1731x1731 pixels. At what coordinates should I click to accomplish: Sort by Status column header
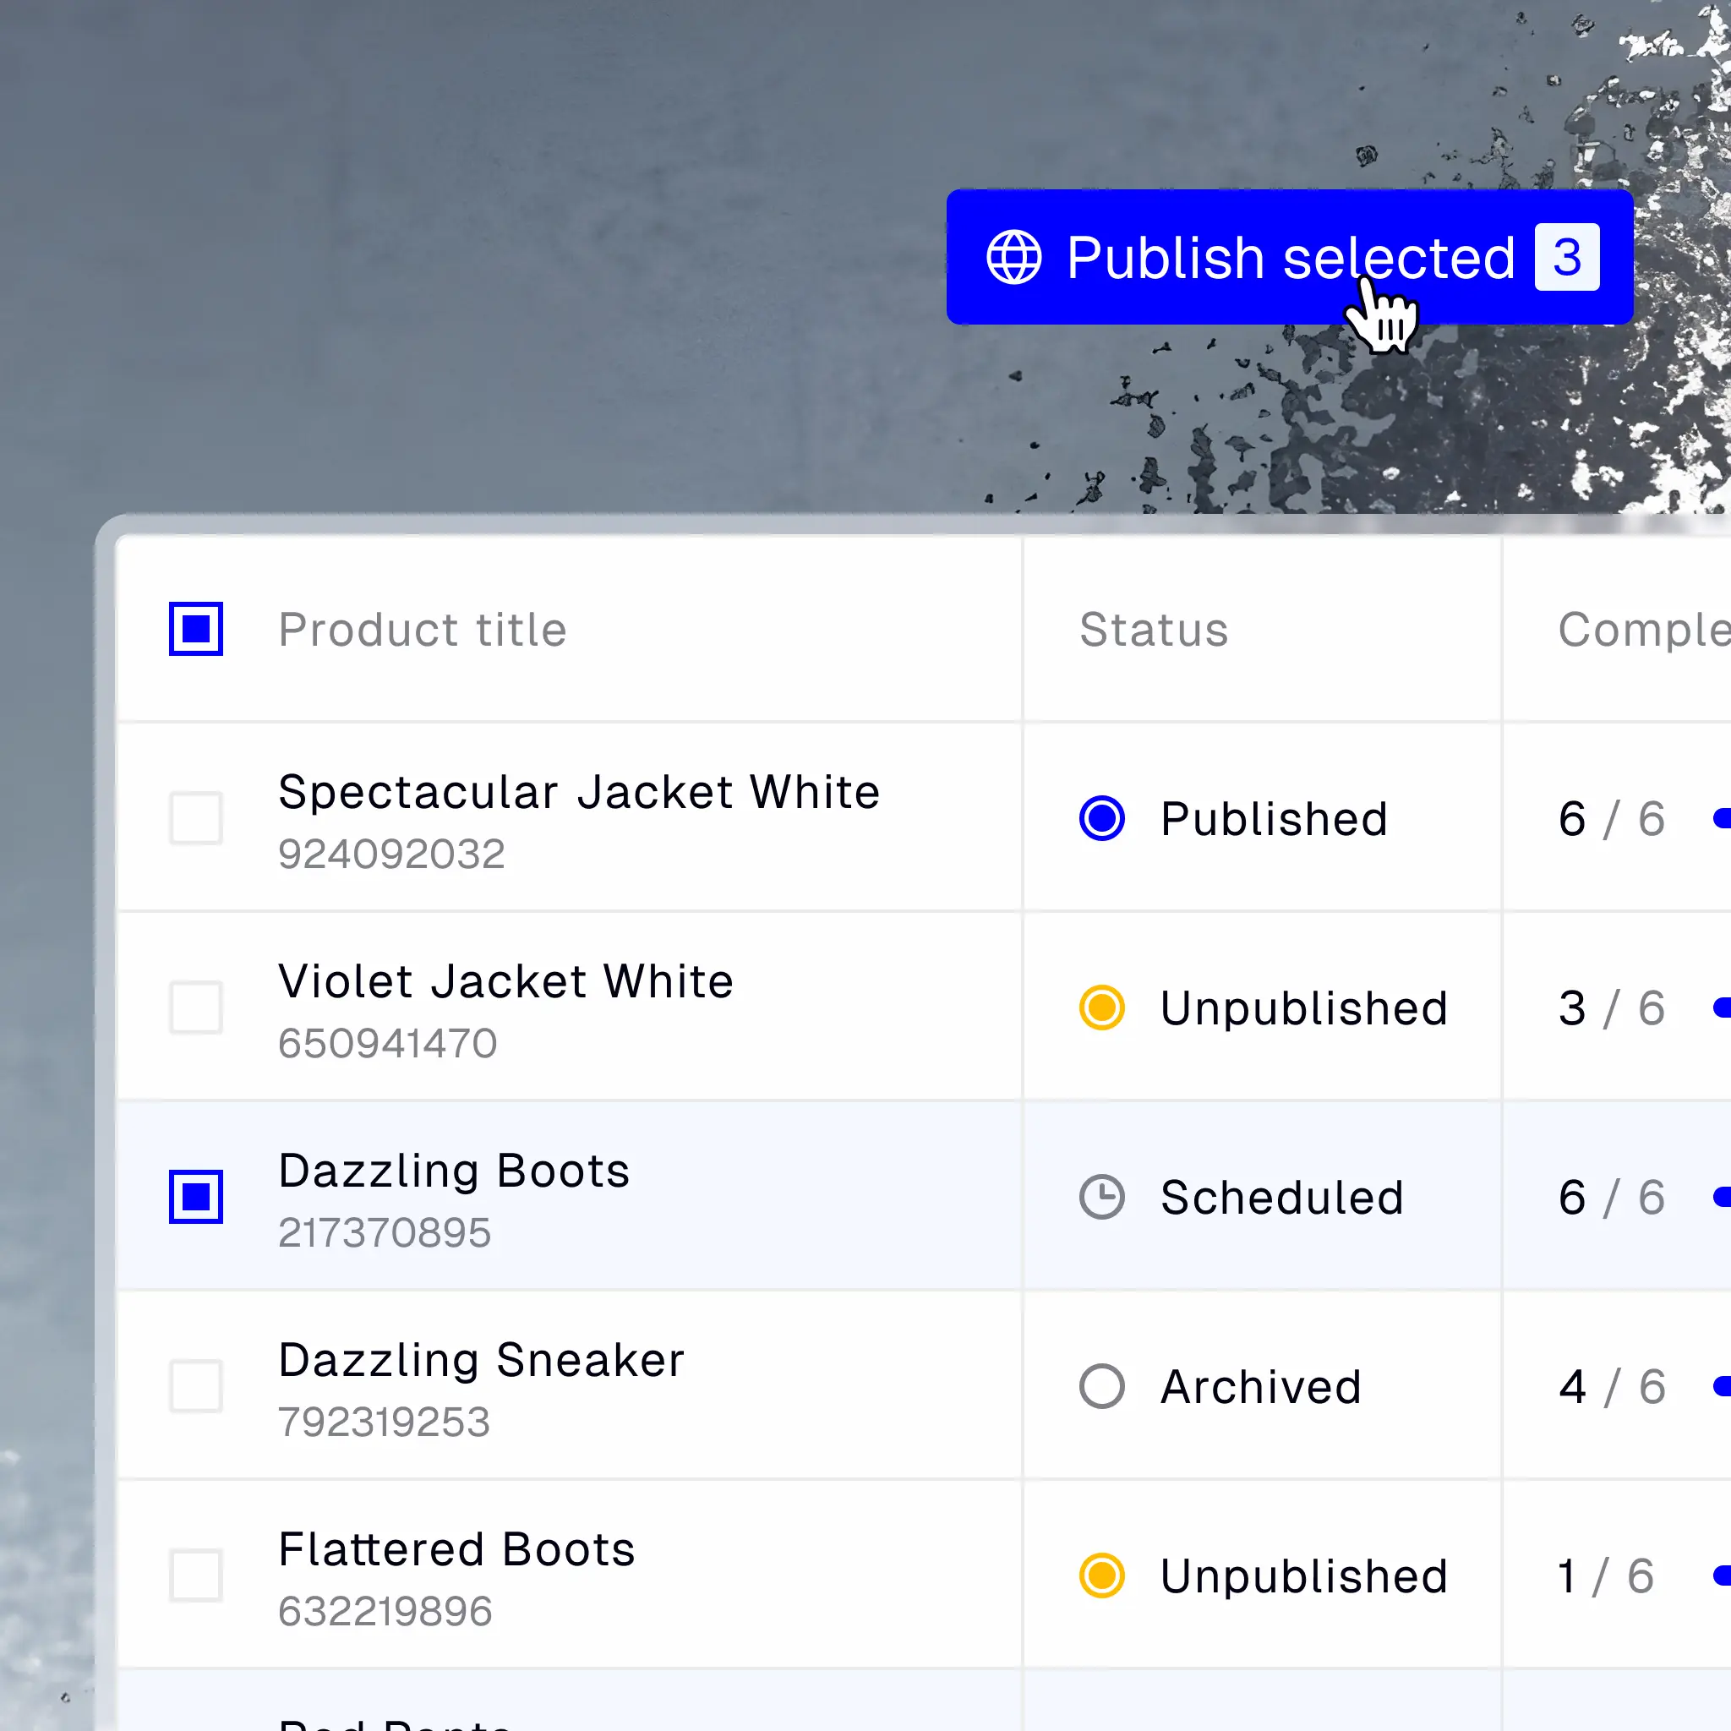1153,629
